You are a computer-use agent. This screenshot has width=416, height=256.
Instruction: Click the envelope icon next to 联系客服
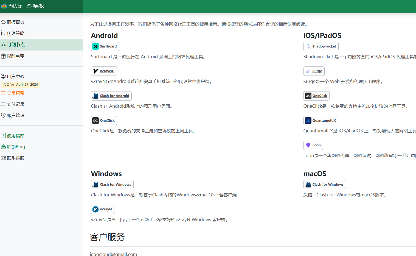point(3,158)
